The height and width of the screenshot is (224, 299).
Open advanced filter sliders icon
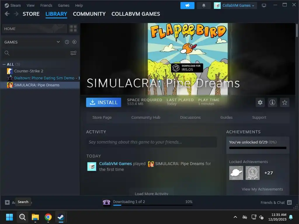73,53
